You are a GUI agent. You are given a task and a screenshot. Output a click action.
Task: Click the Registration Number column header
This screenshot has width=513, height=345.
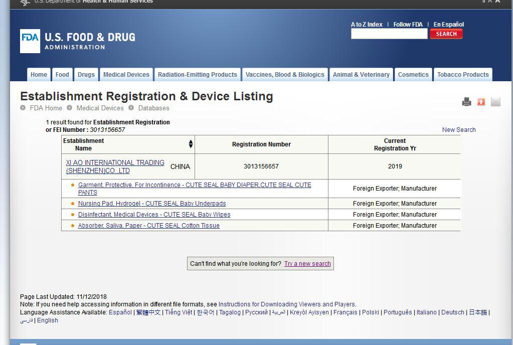pos(261,144)
